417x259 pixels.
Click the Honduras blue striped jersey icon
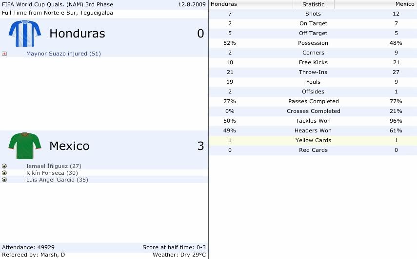pyautogui.click(x=25, y=34)
